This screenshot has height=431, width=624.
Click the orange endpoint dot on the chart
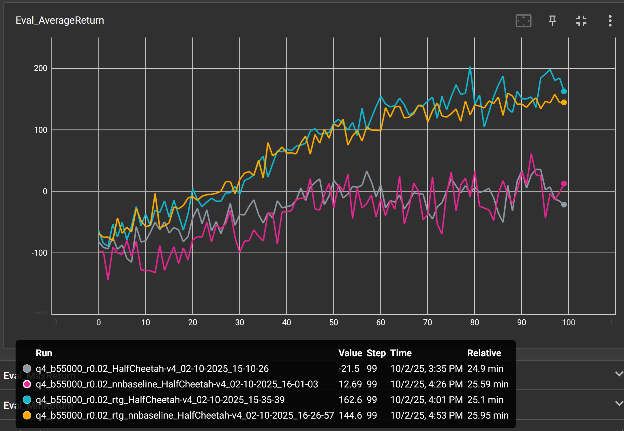pyautogui.click(x=564, y=102)
